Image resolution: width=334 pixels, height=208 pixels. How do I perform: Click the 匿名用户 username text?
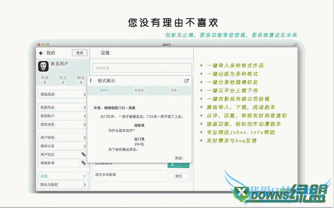tap(59, 63)
